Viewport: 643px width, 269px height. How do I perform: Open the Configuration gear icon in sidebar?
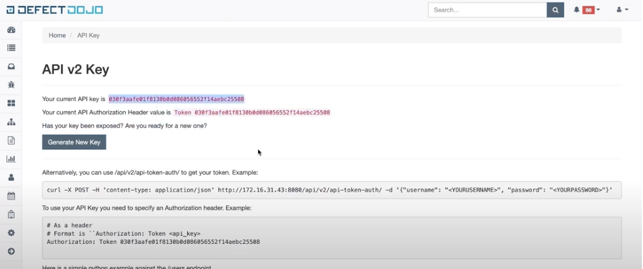coord(11,233)
